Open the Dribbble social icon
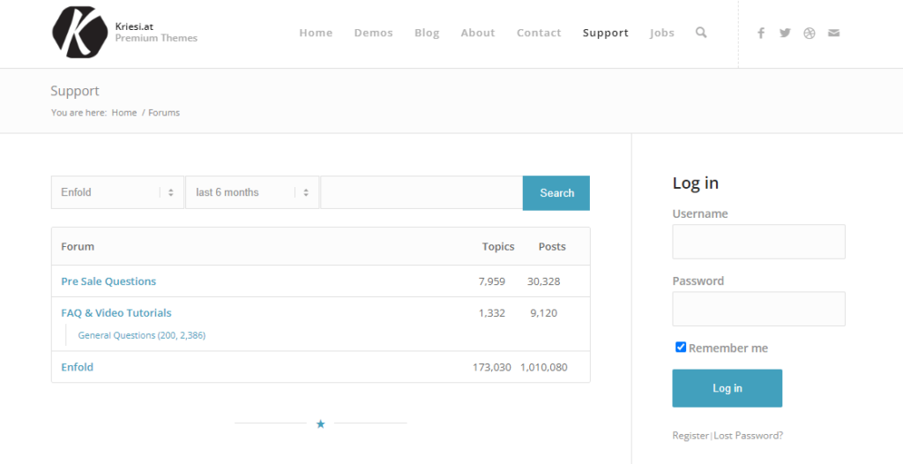 pos(810,33)
